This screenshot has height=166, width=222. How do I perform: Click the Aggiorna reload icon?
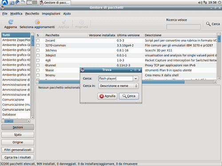[x=11, y=22]
